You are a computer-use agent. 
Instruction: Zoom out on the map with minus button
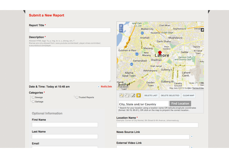coord(121,31)
